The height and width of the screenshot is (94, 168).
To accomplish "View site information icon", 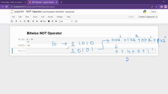I will (12, 7).
